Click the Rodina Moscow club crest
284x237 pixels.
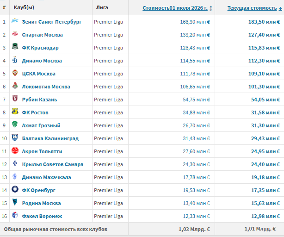[15, 202]
